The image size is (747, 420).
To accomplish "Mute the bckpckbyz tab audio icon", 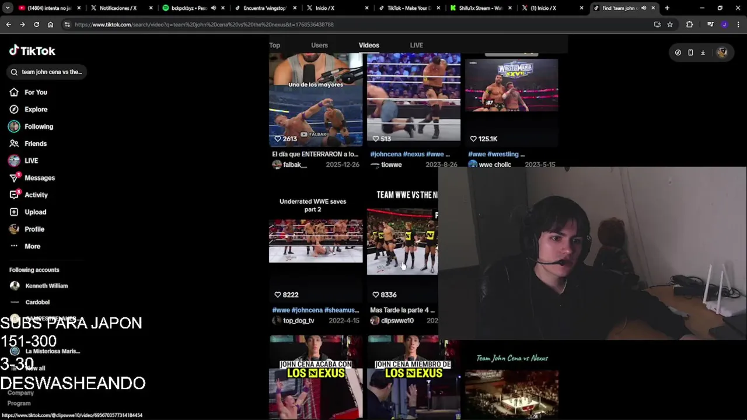I will [213, 8].
